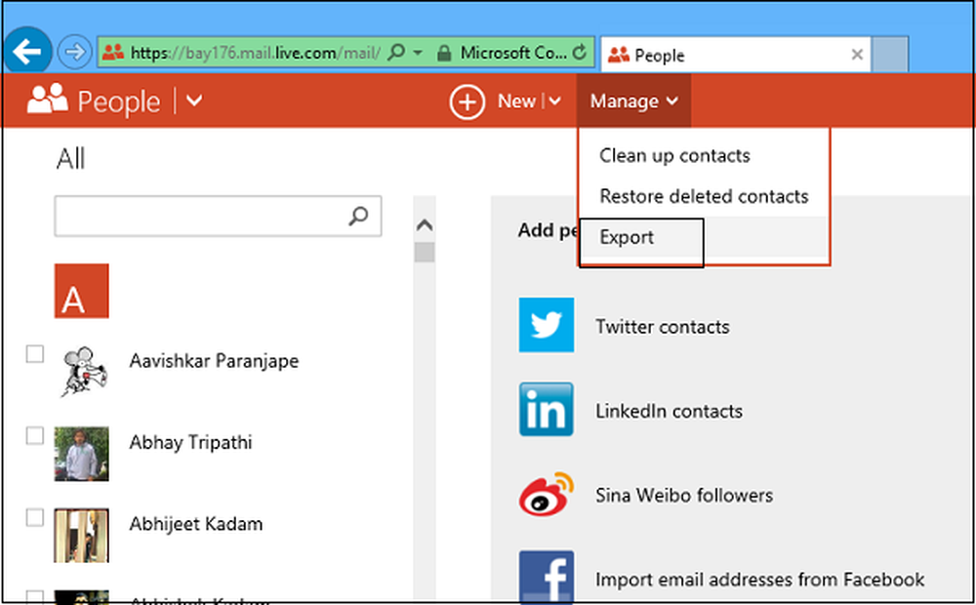Click the browser Back arrow button
Image resolution: width=976 pixels, height=605 pixels.
tap(27, 52)
